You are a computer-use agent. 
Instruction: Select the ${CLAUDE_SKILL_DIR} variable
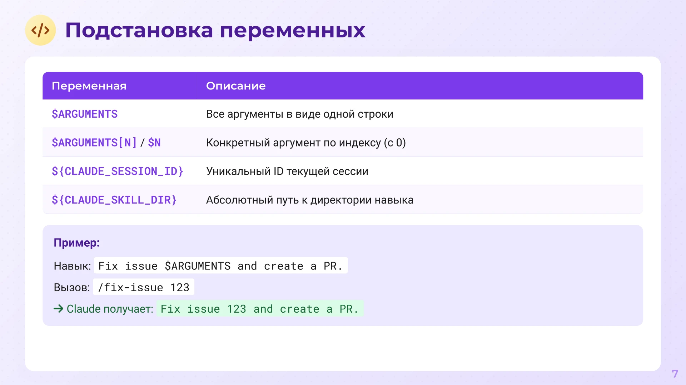[114, 200]
